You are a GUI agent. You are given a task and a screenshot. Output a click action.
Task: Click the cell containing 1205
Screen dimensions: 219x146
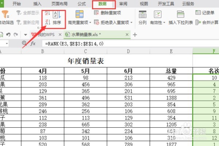click(171, 124)
